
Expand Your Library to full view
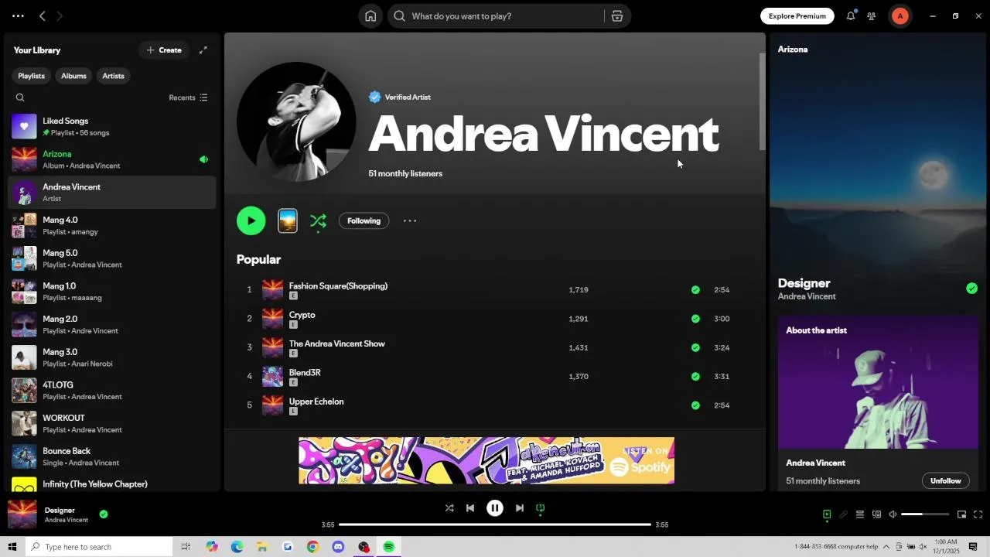pyautogui.click(x=203, y=50)
